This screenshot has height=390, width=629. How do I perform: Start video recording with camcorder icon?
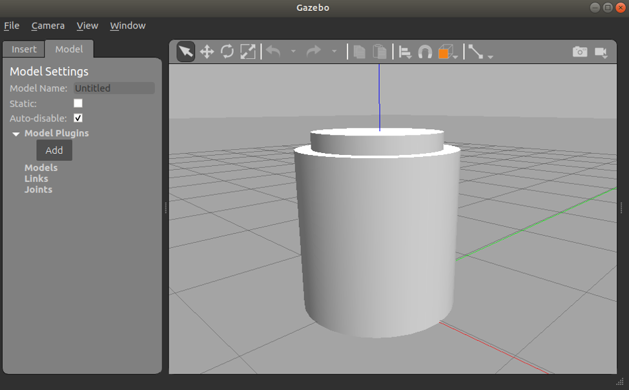[x=601, y=52]
